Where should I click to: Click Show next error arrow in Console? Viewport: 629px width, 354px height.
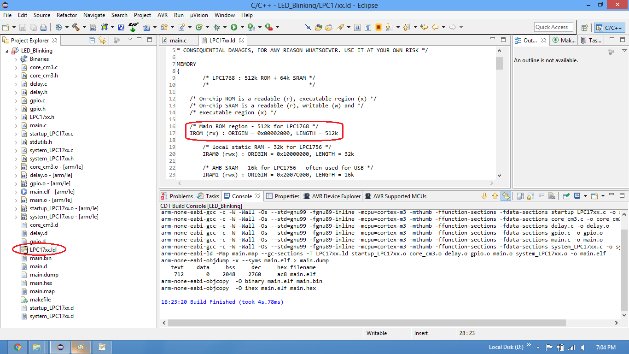pos(484,196)
